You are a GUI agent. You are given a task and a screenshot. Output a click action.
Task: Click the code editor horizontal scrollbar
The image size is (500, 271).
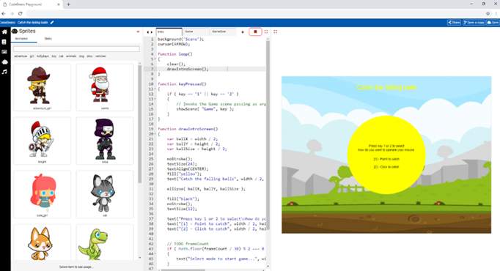coord(183,270)
